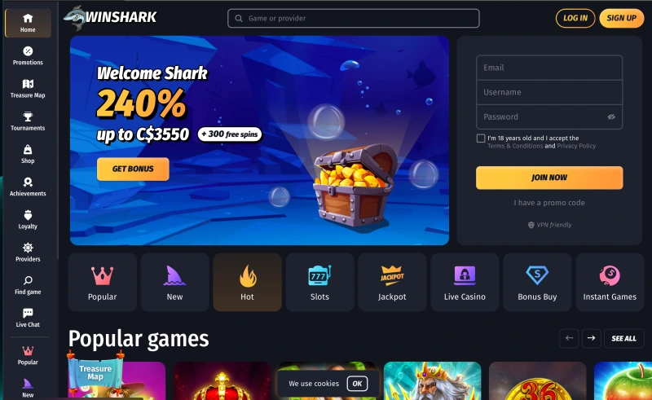Click the JOIN NOW button
652x400 pixels.
549,178
